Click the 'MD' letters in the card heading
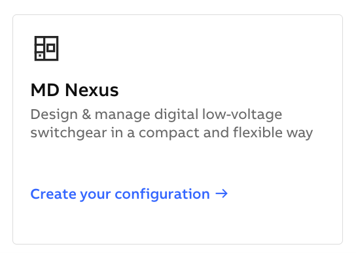Screen dimensions: 356x253 point(45,90)
